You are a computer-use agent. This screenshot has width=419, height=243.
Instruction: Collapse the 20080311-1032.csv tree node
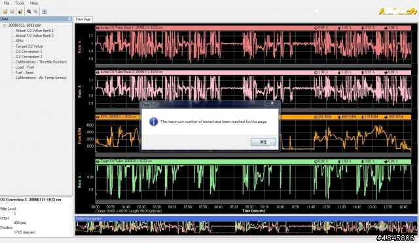(x=5, y=25)
